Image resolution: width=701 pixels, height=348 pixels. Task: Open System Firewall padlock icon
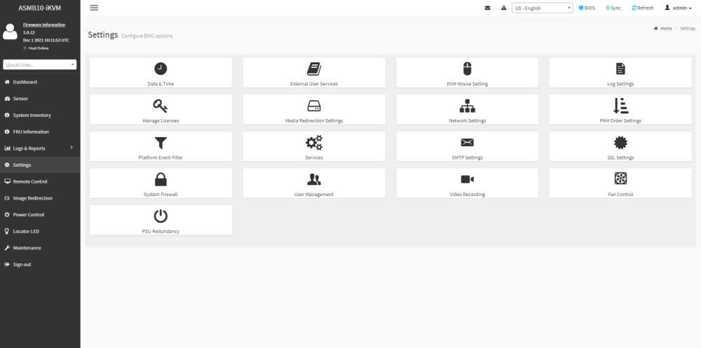[161, 179]
